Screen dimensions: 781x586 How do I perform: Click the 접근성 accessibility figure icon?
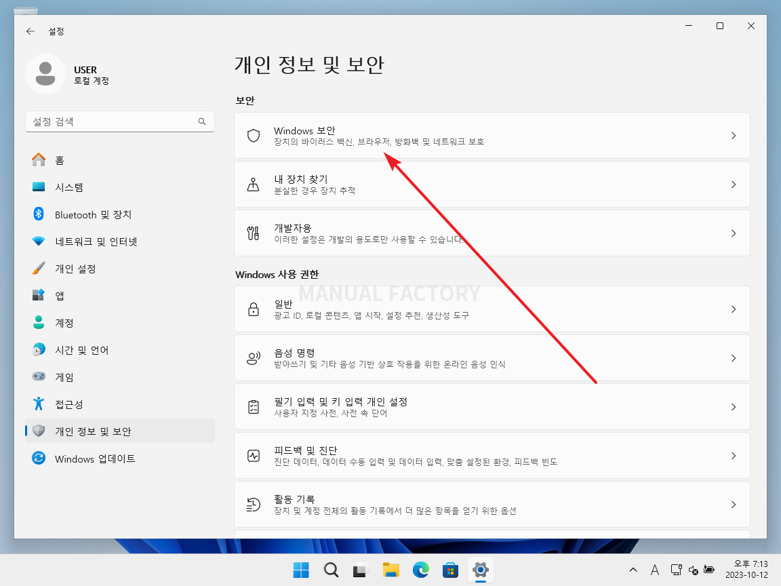click(39, 404)
